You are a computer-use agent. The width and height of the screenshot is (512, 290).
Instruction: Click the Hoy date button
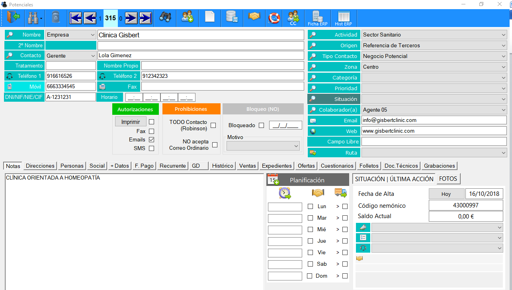click(x=446, y=194)
